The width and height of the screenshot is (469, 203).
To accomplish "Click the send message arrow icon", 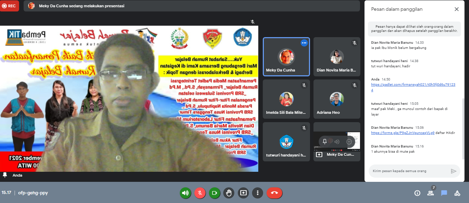I will 453,171.
